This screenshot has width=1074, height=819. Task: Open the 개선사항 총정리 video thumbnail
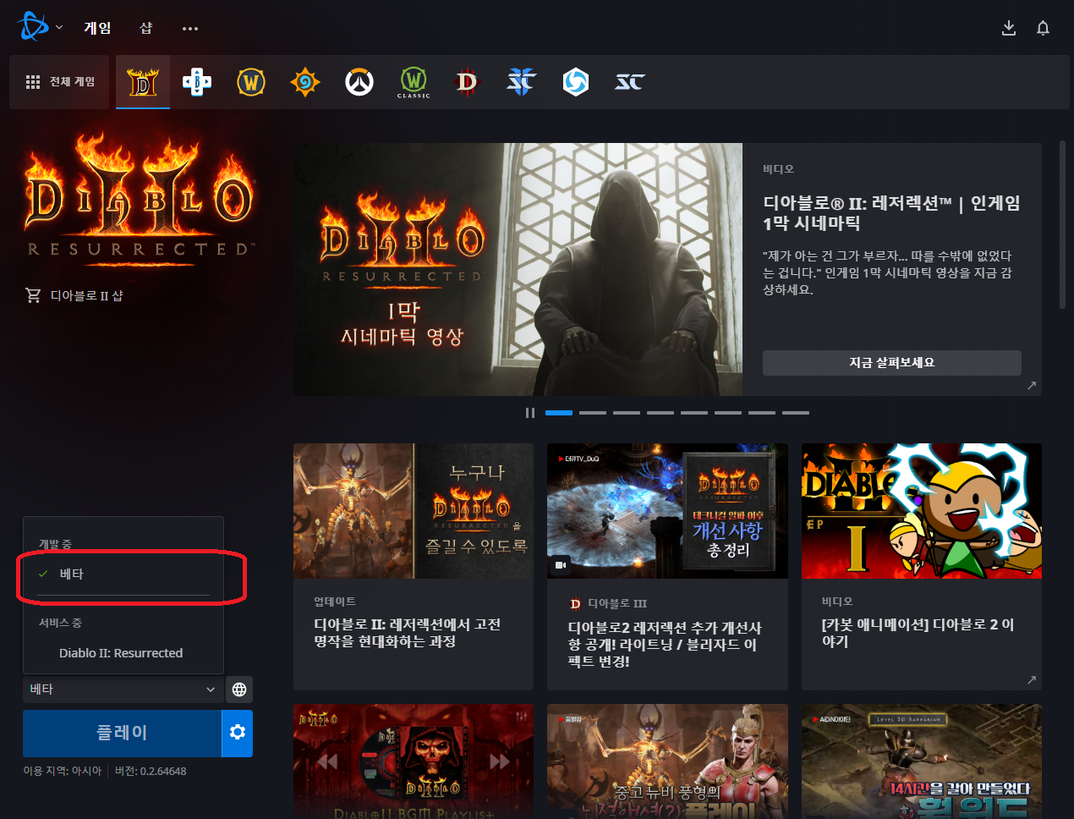click(667, 511)
